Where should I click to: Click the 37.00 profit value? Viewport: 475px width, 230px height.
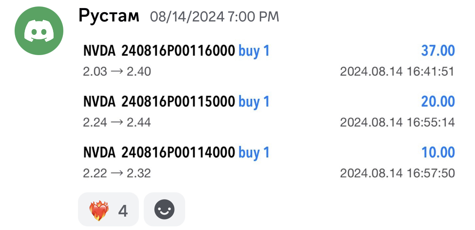point(438,51)
